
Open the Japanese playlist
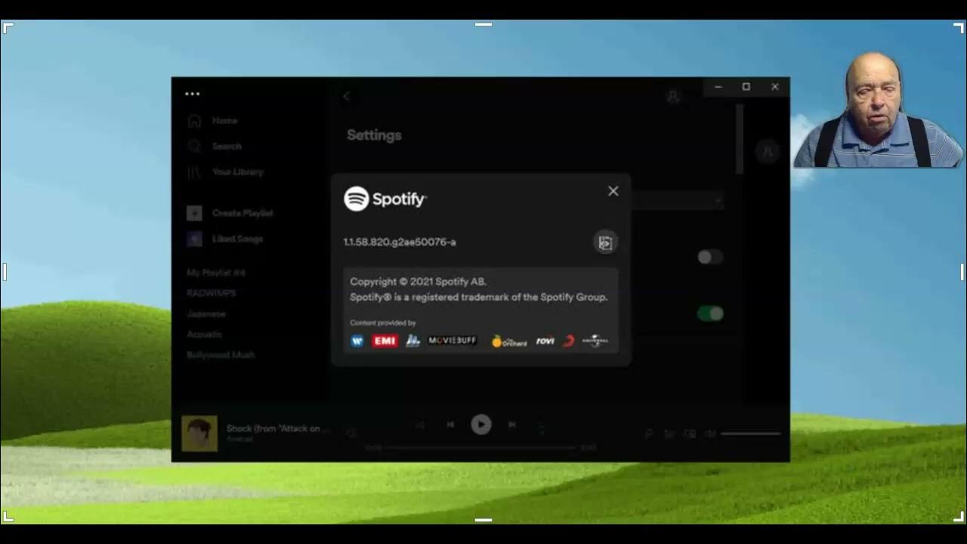[206, 314]
